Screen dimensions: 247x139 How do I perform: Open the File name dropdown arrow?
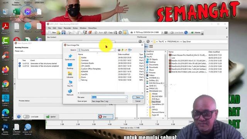pyautogui.click(x=126, y=97)
